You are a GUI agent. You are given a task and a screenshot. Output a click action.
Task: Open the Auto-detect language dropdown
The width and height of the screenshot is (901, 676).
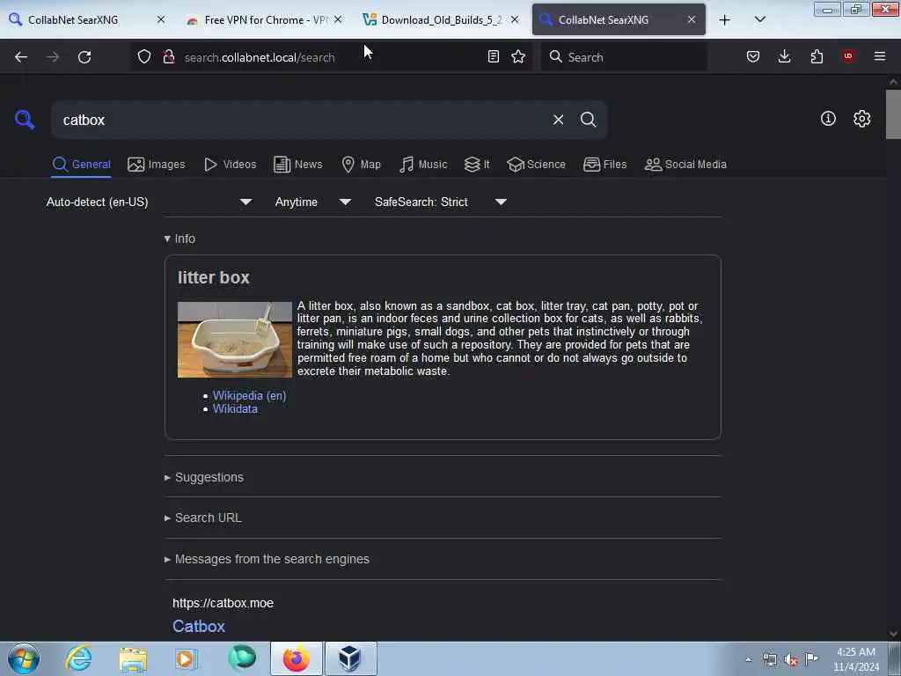coord(149,202)
